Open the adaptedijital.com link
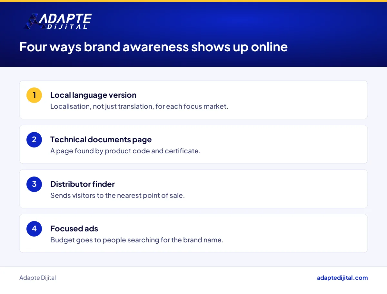387x294 pixels. [342, 278]
